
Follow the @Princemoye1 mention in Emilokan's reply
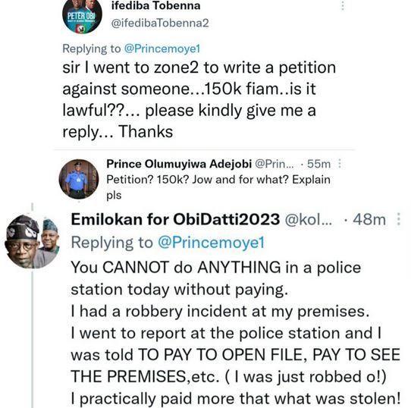[x=211, y=242]
